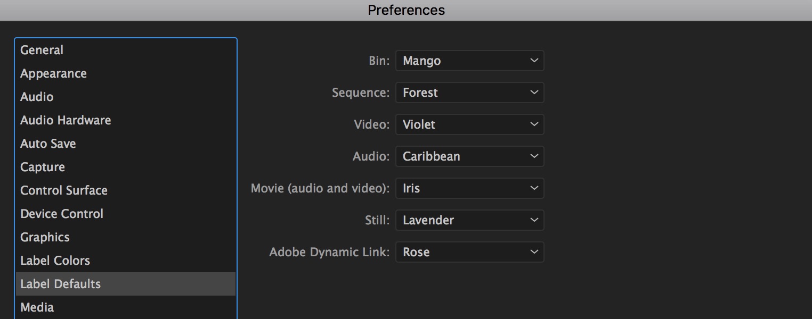Choose the Graphics preferences category
Viewport: 812px width, 319px height.
pos(126,237)
